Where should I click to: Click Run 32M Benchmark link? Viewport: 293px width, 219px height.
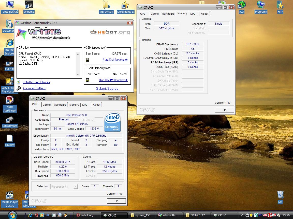tap(115, 60)
